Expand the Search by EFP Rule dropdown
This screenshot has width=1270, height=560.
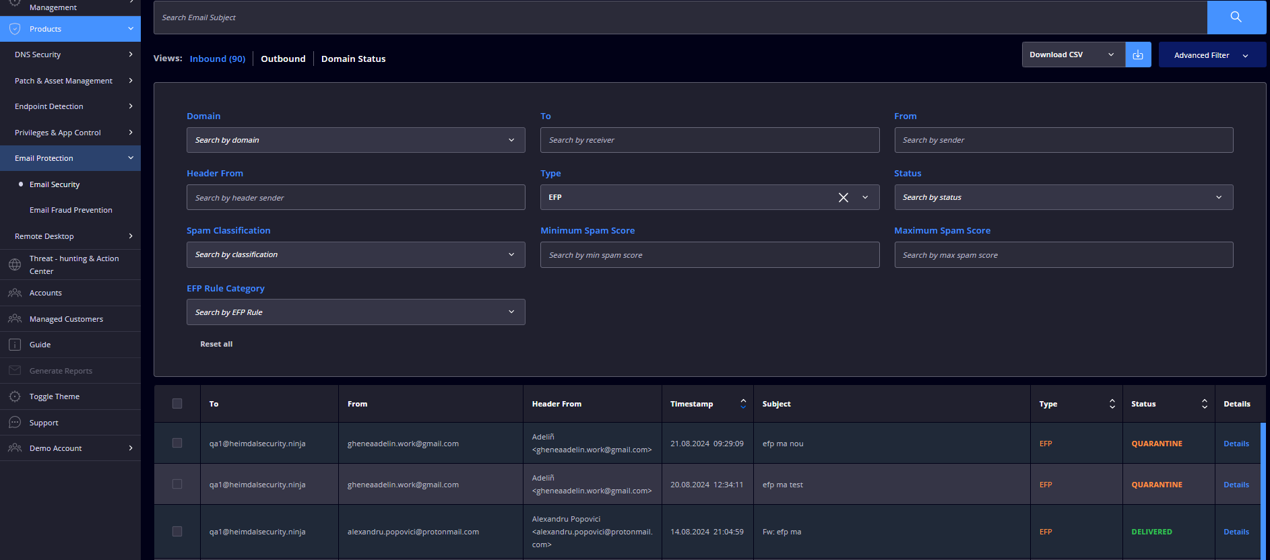(356, 312)
